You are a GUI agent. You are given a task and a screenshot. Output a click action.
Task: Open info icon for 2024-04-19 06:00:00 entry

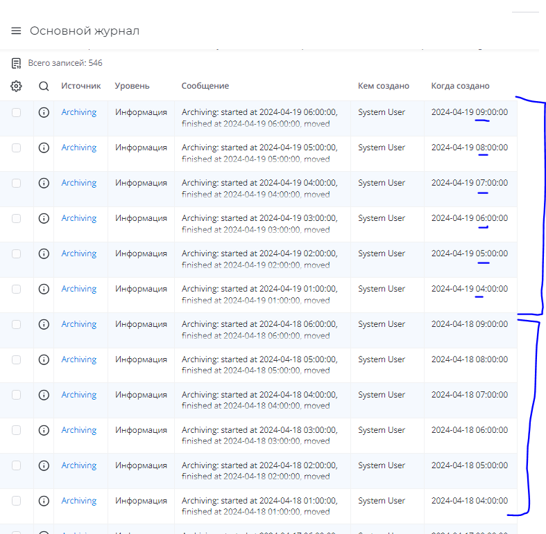[x=44, y=218]
